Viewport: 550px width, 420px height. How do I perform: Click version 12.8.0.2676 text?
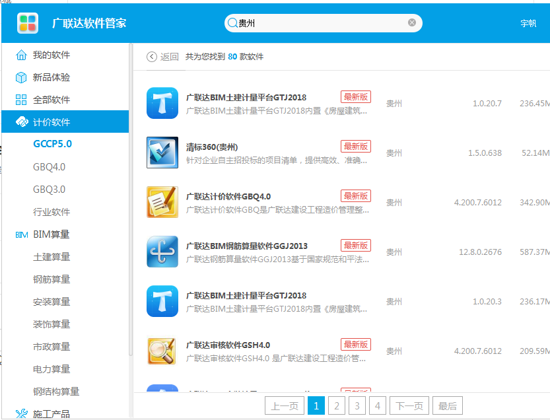point(480,252)
